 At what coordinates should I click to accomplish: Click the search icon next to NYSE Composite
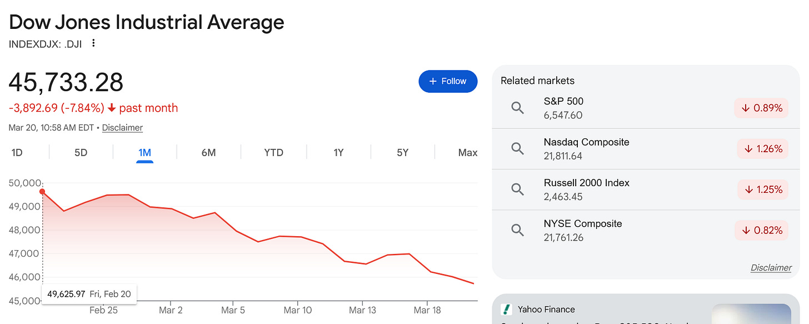(517, 230)
